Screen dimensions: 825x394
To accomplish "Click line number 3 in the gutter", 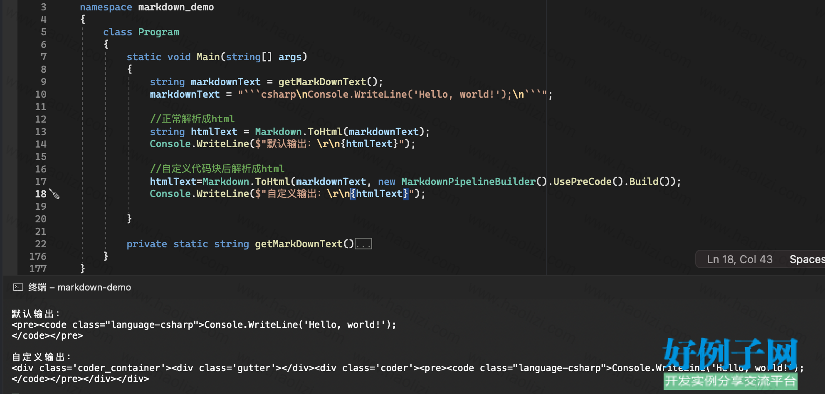I will [x=44, y=7].
